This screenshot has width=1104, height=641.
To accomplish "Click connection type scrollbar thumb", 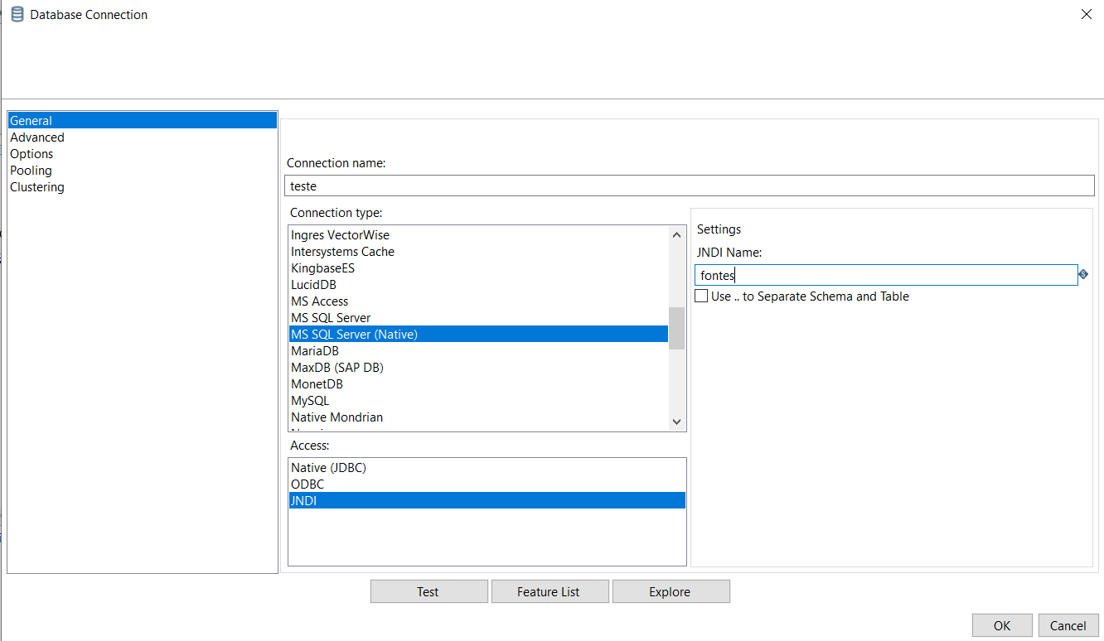I will click(677, 328).
